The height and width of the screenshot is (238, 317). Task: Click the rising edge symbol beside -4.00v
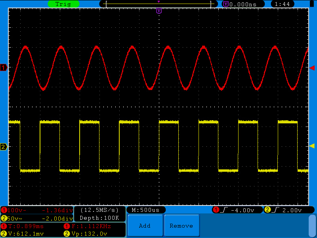[x=224, y=210]
